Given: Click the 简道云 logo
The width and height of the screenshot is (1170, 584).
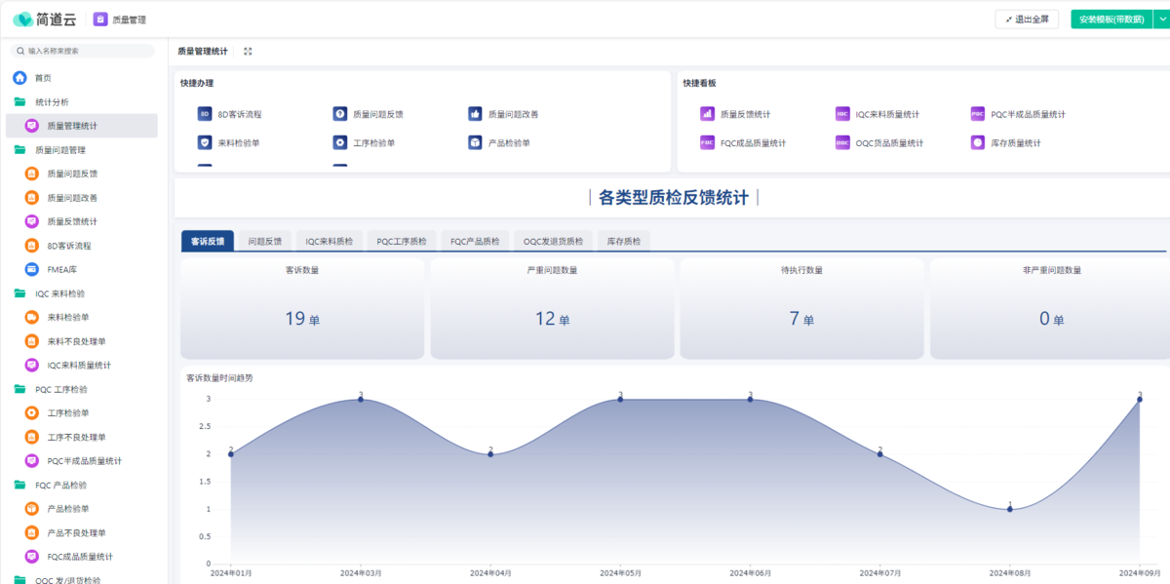Looking at the screenshot, I should [x=45, y=19].
